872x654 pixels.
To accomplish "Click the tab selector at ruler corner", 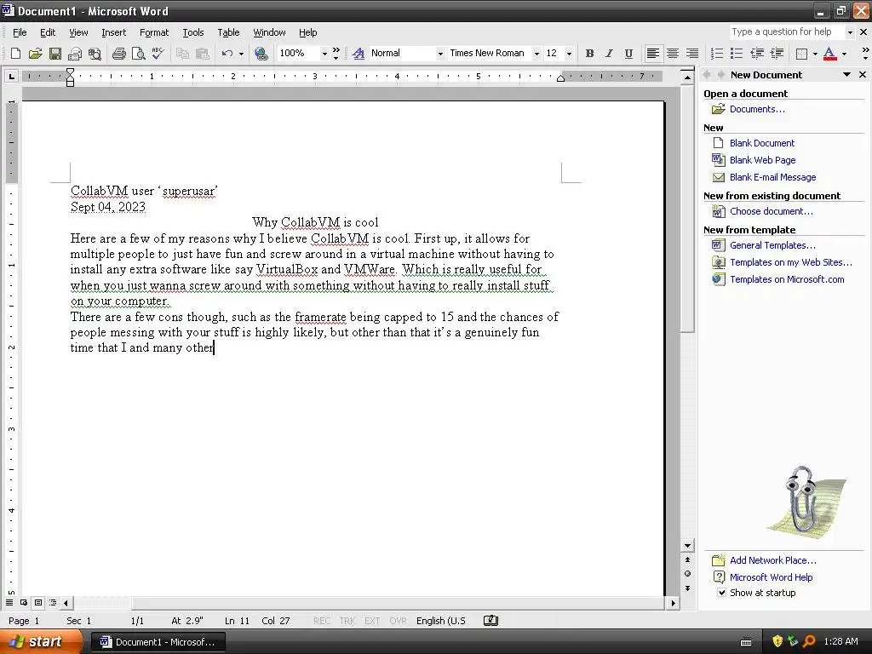I will [11, 77].
